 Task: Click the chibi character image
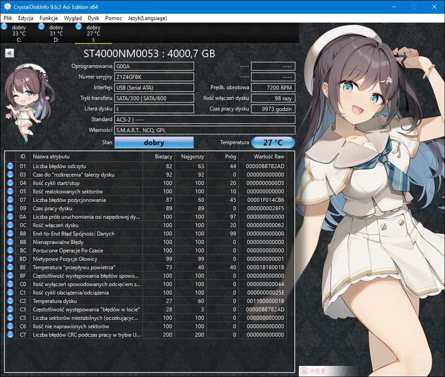pos(29,103)
